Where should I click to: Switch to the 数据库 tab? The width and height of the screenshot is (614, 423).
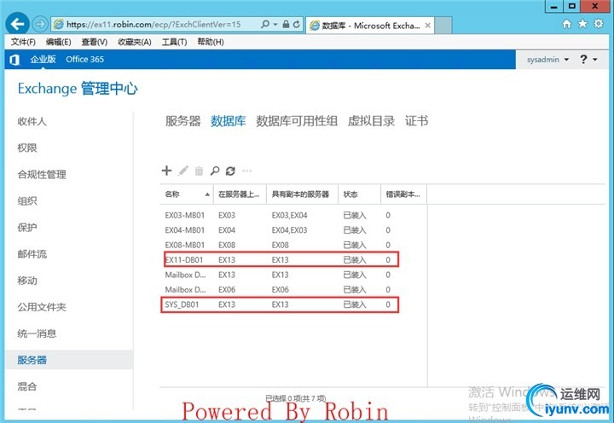pyautogui.click(x=229, y=121)
